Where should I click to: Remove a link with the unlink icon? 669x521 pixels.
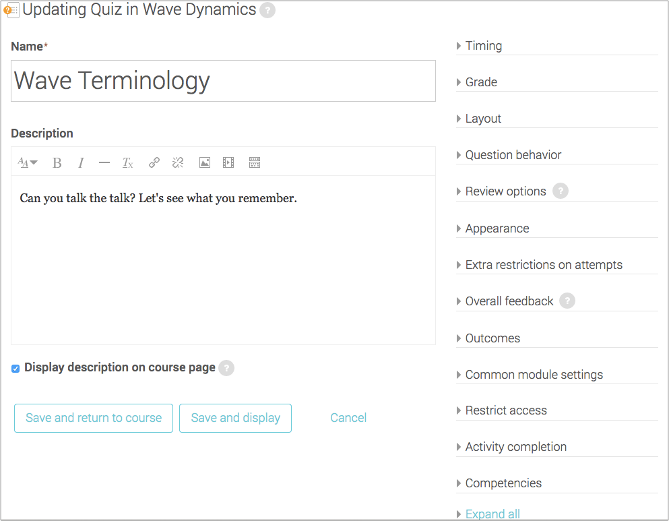click(x=177, y=162)
